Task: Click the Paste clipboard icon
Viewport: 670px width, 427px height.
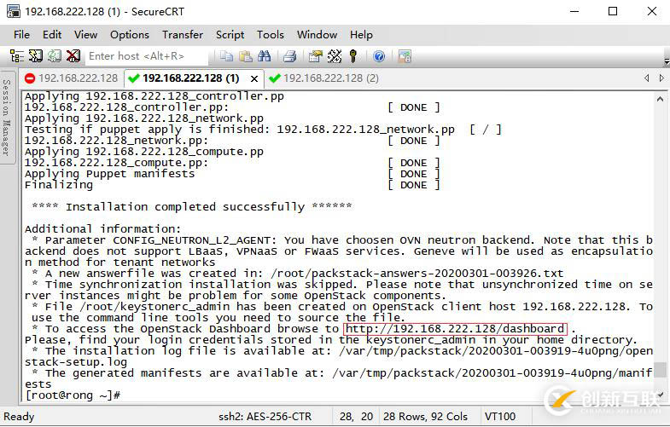Action: coord(245,56)
